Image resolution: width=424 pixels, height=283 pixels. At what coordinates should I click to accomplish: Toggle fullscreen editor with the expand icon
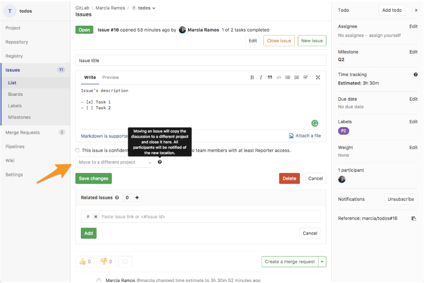318,78
